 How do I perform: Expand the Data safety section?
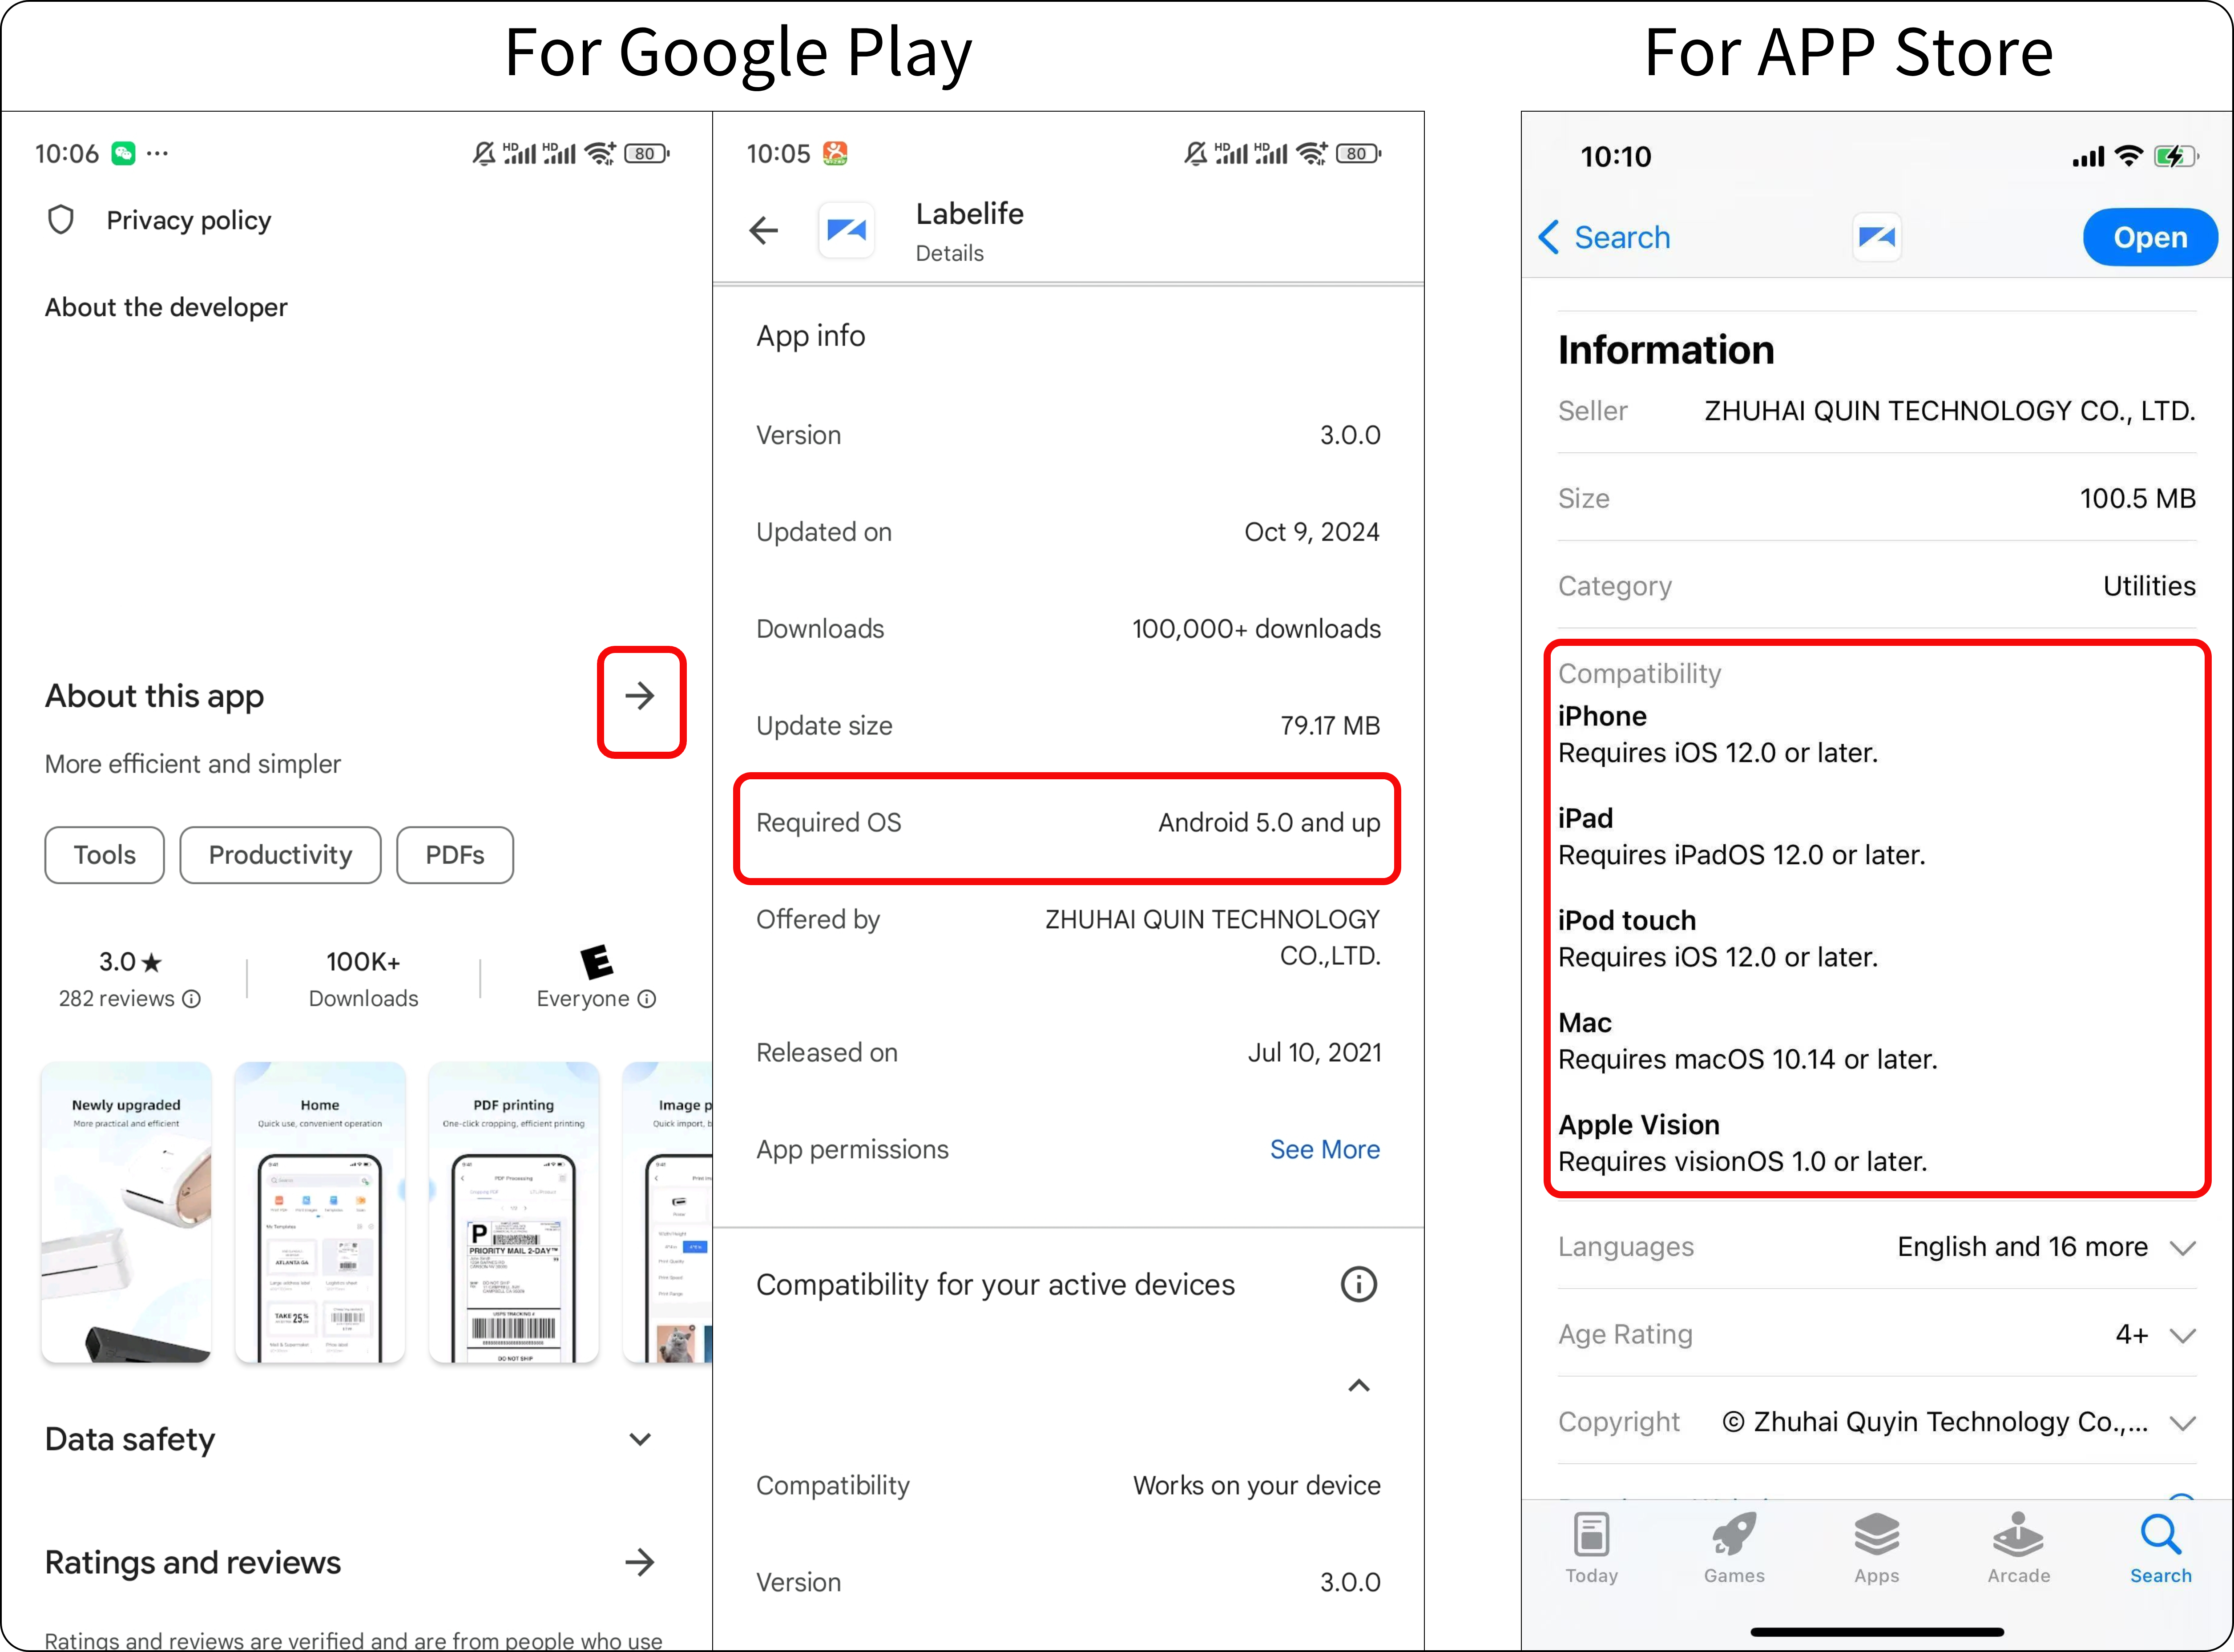click(x=640, y=1439)
